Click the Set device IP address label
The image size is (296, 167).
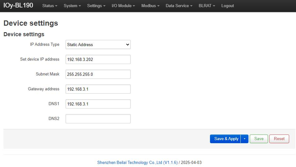[40, 59]
